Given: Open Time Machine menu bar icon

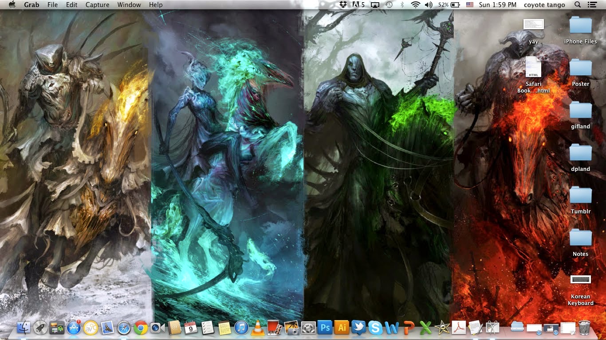Looking at the screenshot, I should (x=389, y=5).
